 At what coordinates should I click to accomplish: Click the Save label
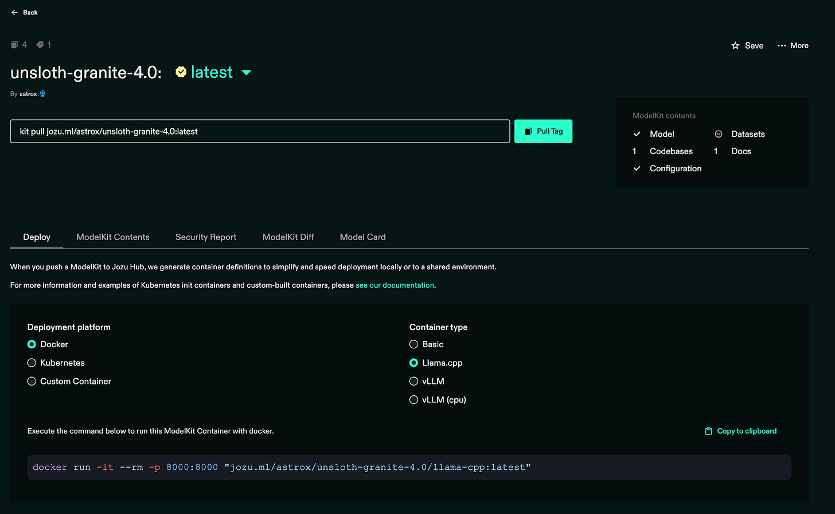coord(754,45)
